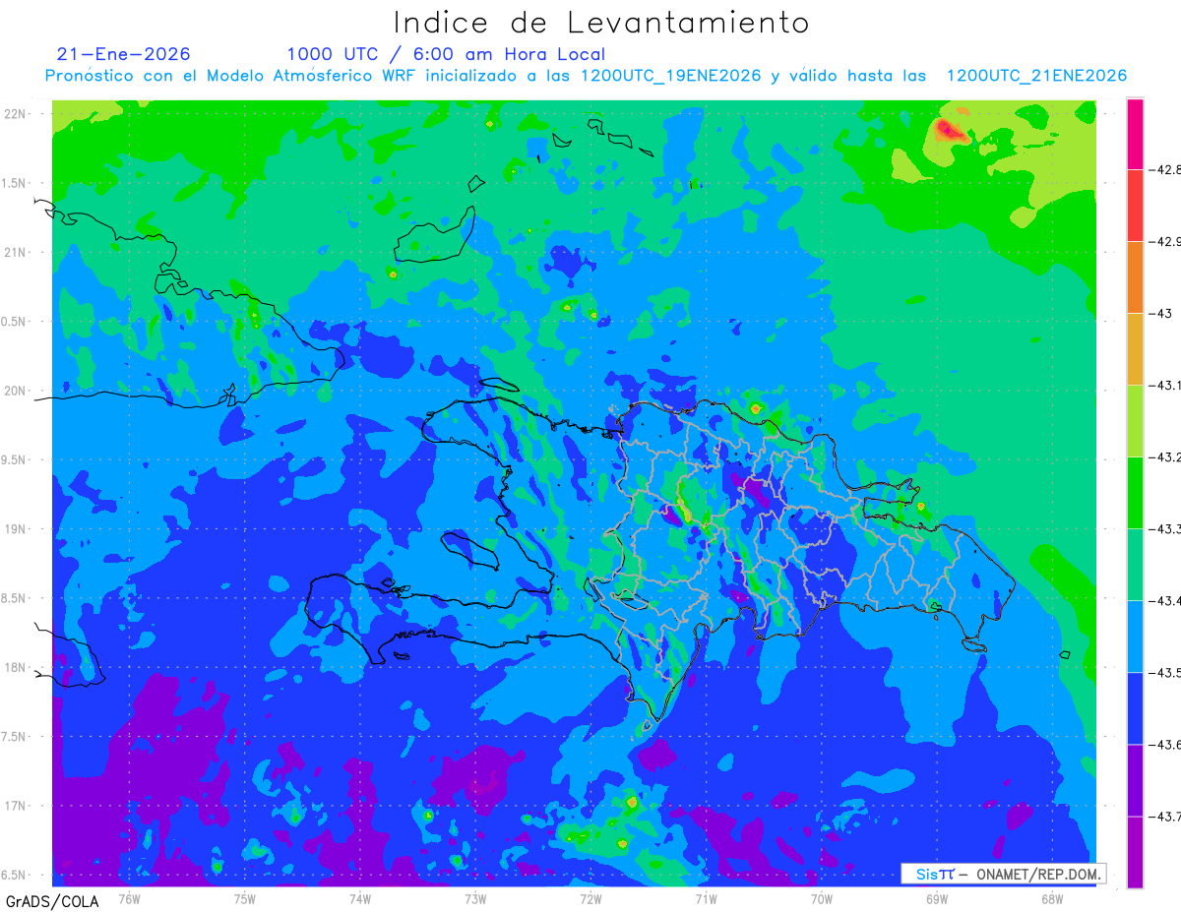This screenshot has height=912, width=1181.
Task: Click the legend value "-42.9"
Action: [1165, 241]
